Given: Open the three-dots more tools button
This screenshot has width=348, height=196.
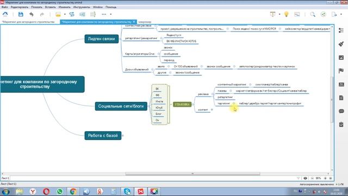Looking at the screenshot, I should 104,14.
